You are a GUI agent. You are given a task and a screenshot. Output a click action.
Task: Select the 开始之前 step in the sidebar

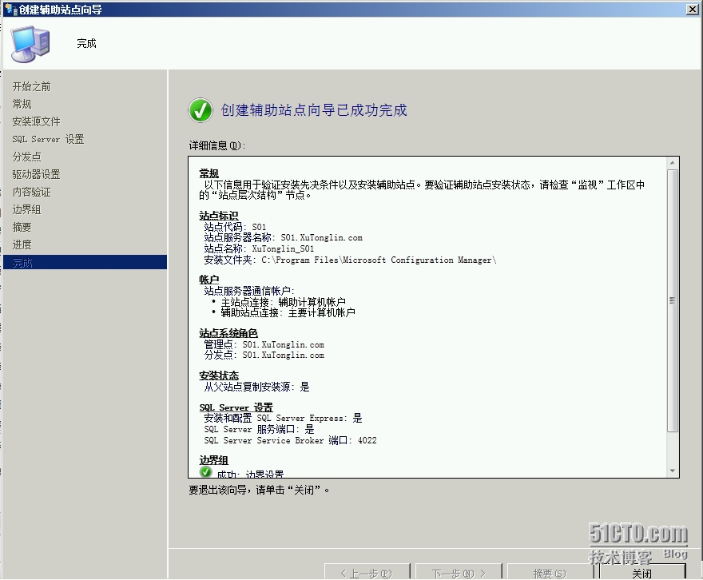pos(31,86)
